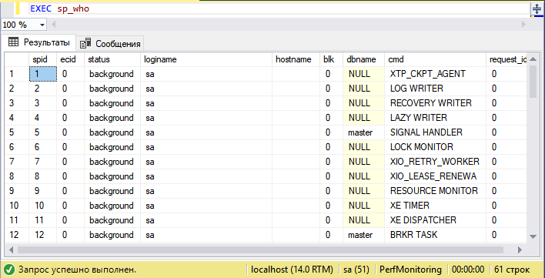545x278 pixels.
Task: Click background status in LOCK MONITOR row
Action: pyautogui.click(x=112, y=147)
